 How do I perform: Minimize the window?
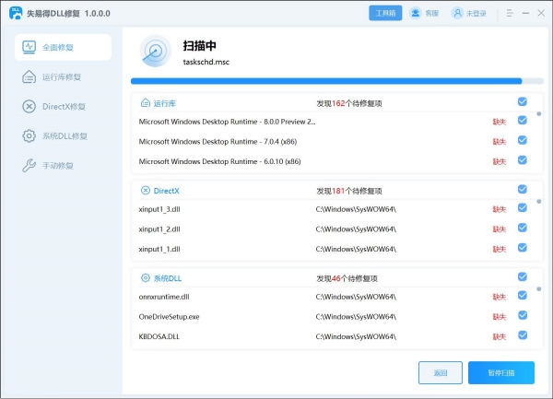(x=525, y=13)
